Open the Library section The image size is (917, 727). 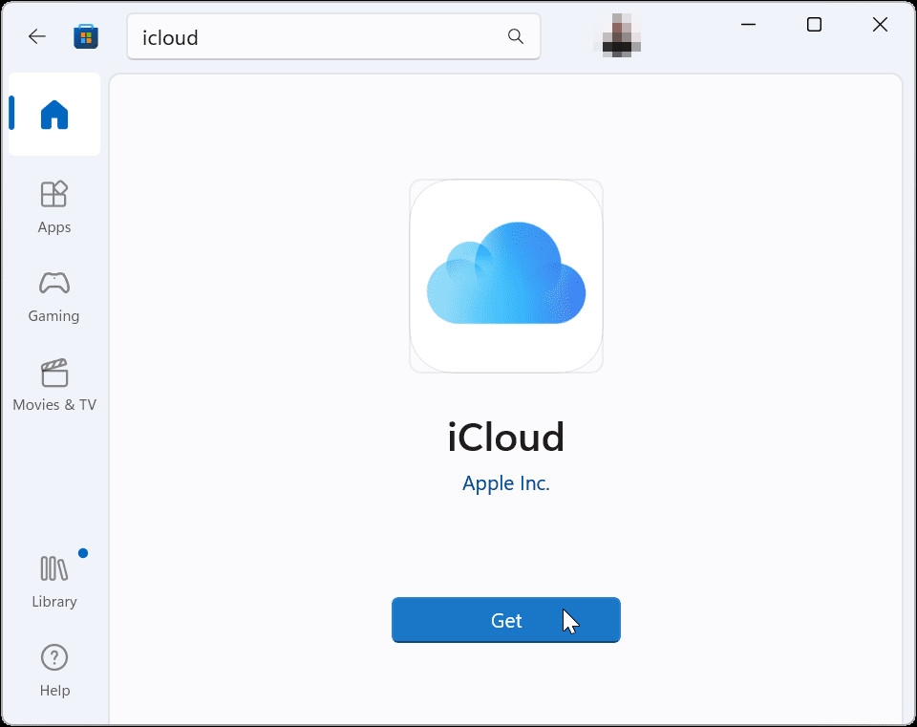[54, 582]
